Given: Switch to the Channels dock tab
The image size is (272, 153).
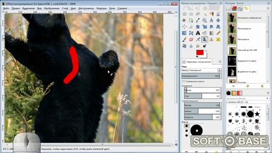Looking at the screenshot, I should pyautogui.click(x=234, y=8).
